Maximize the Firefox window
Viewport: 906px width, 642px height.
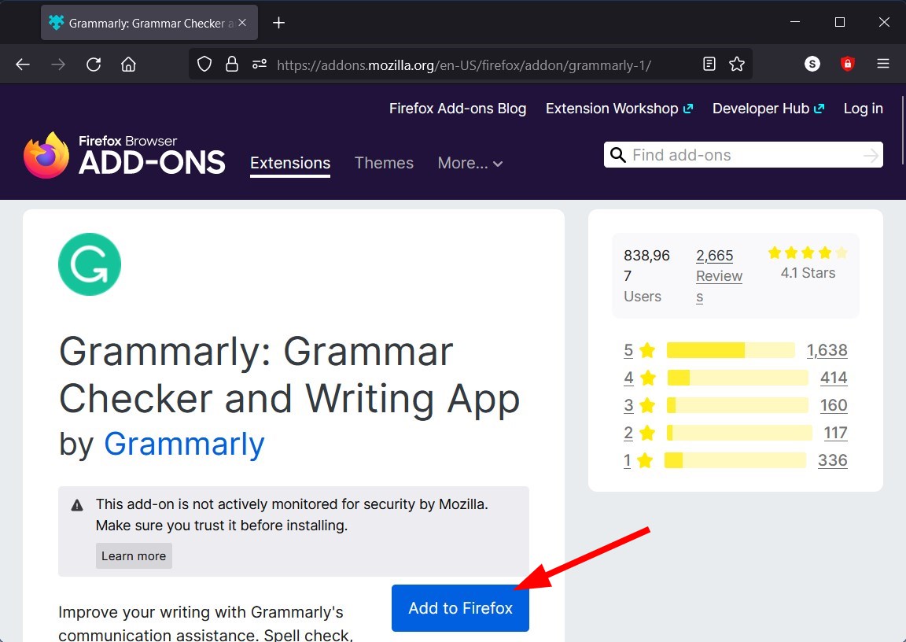[x=840, y=22]
